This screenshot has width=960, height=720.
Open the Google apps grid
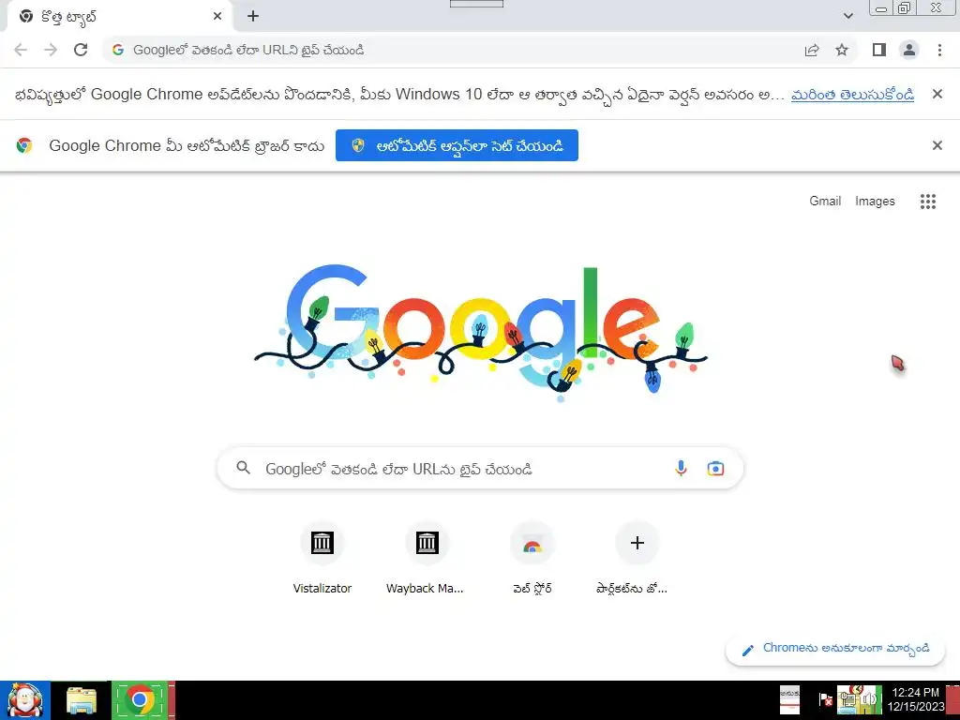pos(927,202)
